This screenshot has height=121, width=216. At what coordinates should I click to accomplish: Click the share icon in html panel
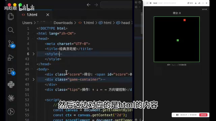(x=199, y=3)
